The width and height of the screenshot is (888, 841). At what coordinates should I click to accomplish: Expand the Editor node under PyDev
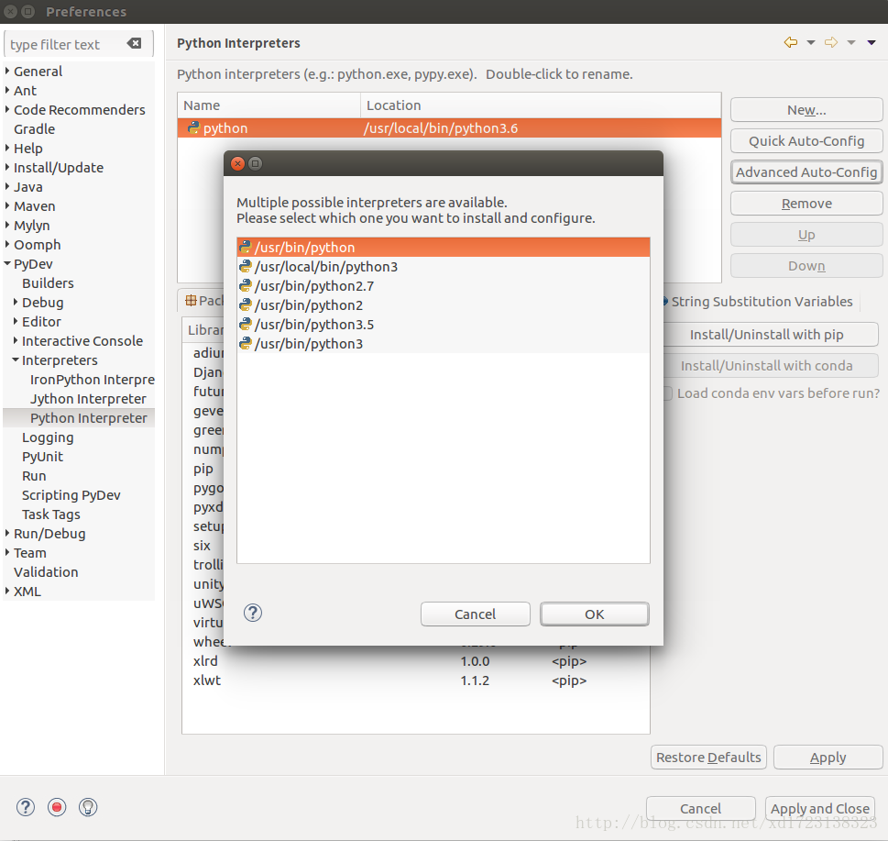(16, 321)
